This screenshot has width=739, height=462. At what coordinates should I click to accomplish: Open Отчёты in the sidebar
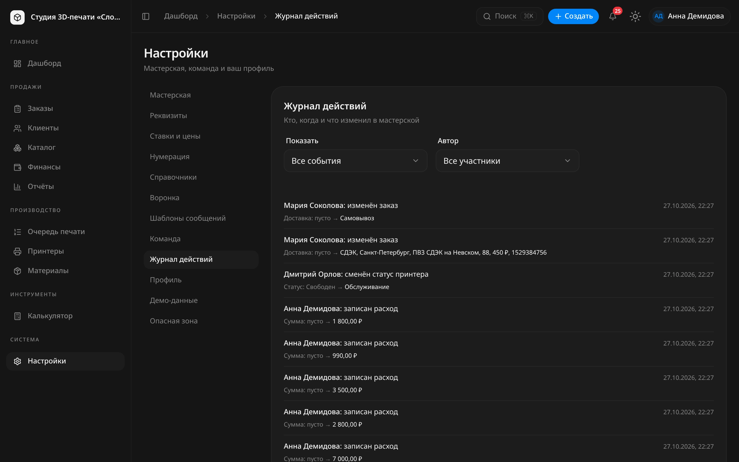65,186
